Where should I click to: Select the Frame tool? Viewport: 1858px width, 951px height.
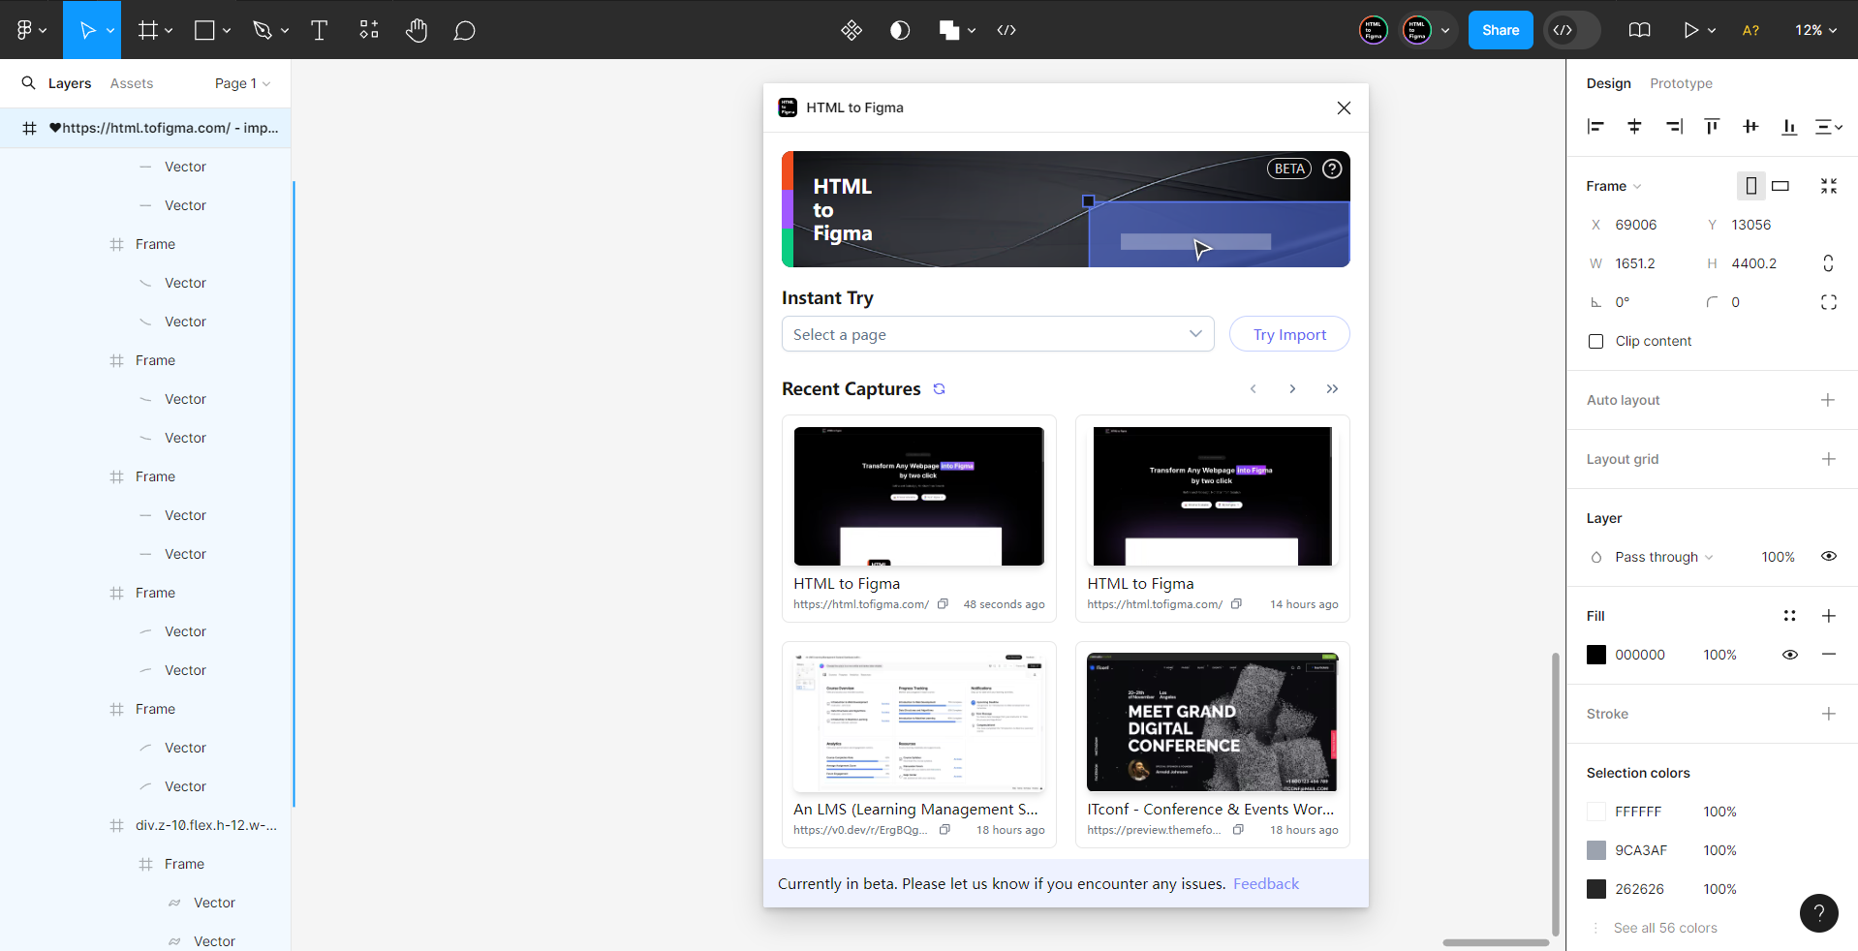pyautogui.click(x=147, y=30)
